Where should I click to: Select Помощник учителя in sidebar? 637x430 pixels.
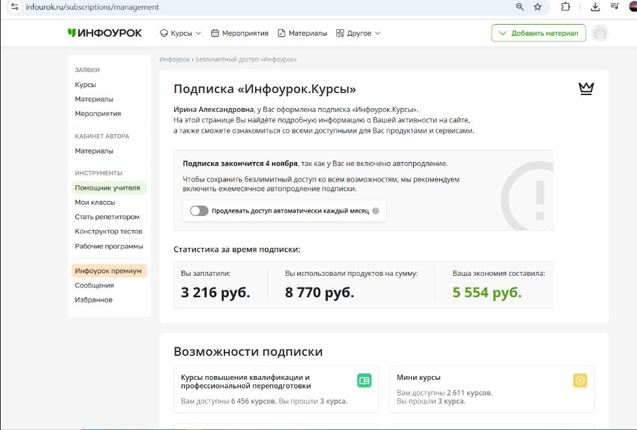click(107, 188)
